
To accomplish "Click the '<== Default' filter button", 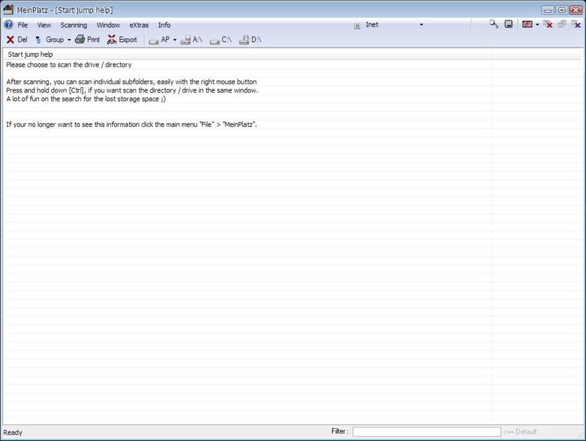I will 520,432.
